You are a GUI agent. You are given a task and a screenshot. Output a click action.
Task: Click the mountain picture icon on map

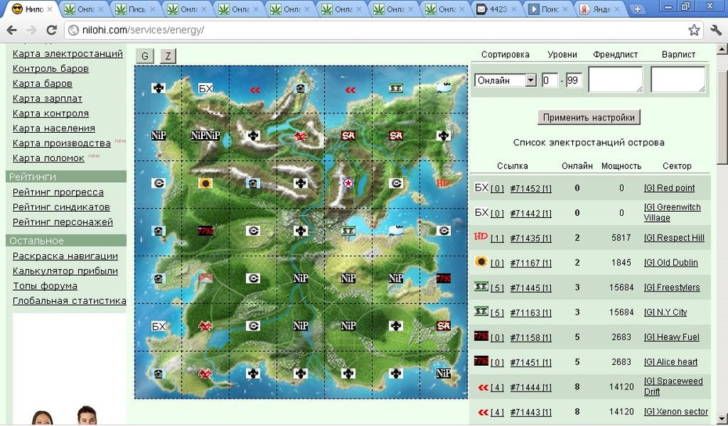point(205,278)
